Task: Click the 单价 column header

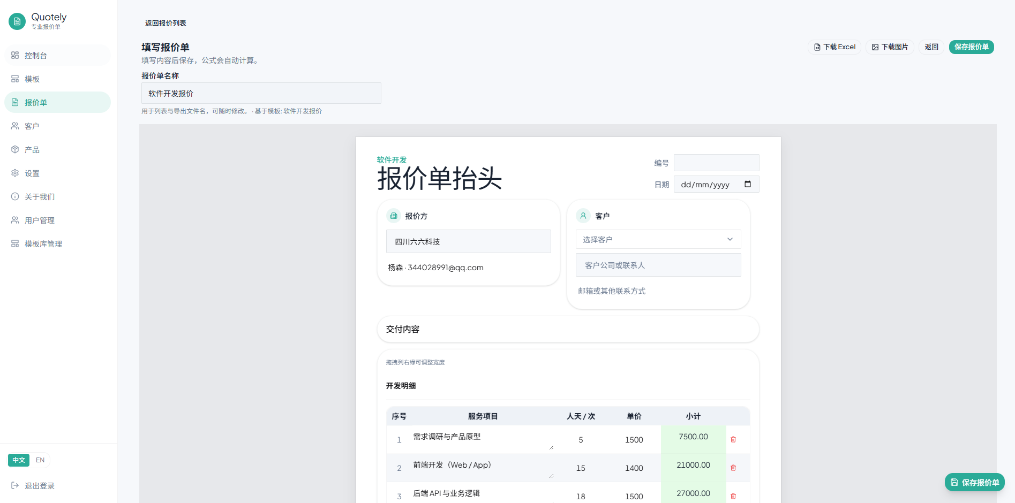Action: coord(634,416)
